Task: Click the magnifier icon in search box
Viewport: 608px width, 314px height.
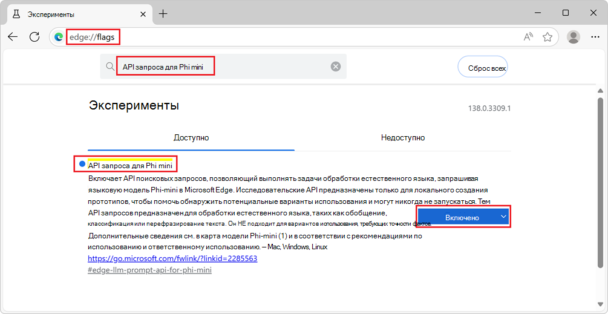Action: (110, 67)
